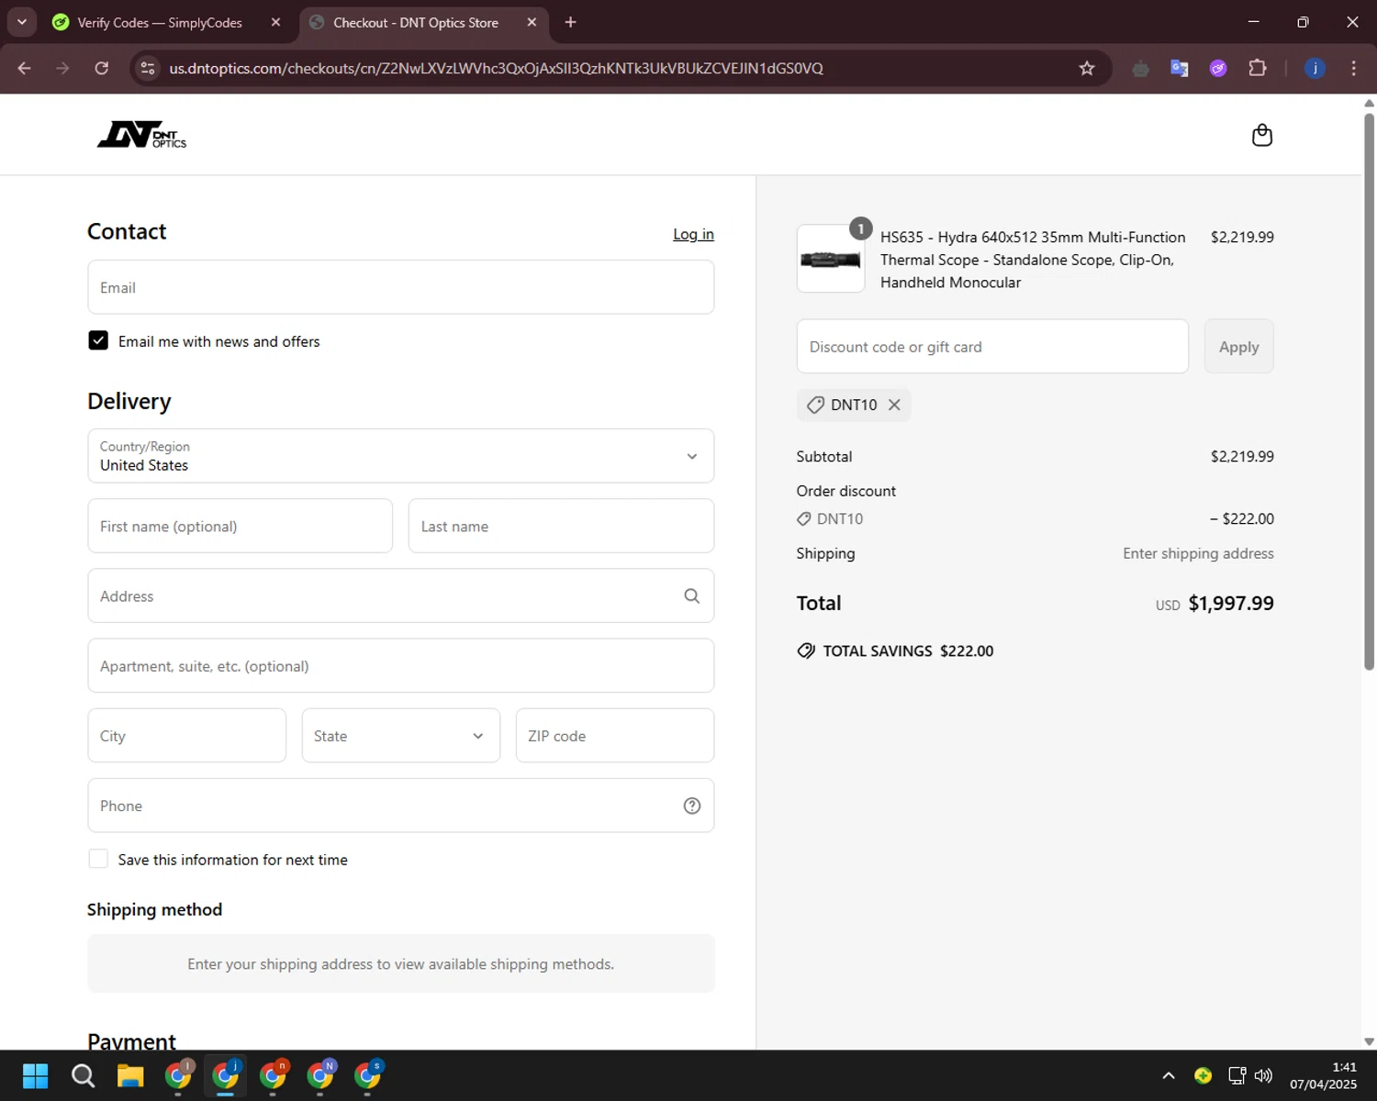1377x1101 pixels.
Task: Click the green tray notification icon
Action: (x=1203, y=1075)
